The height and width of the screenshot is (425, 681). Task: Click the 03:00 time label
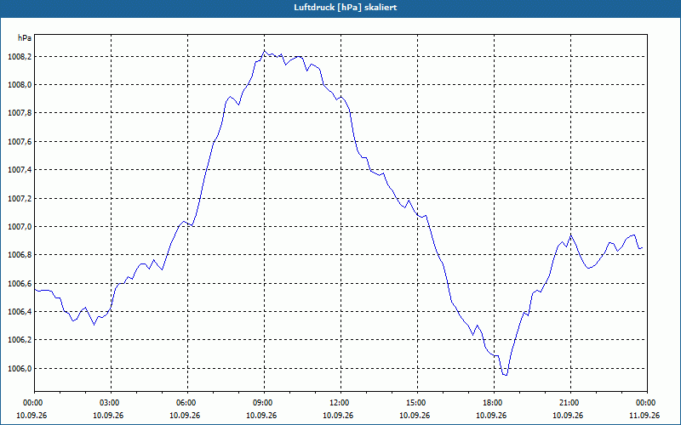click(112, 403)
